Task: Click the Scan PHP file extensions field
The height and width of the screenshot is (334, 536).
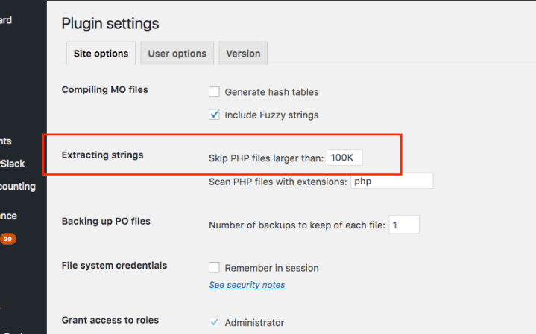Action: click(x=391, y=181)
